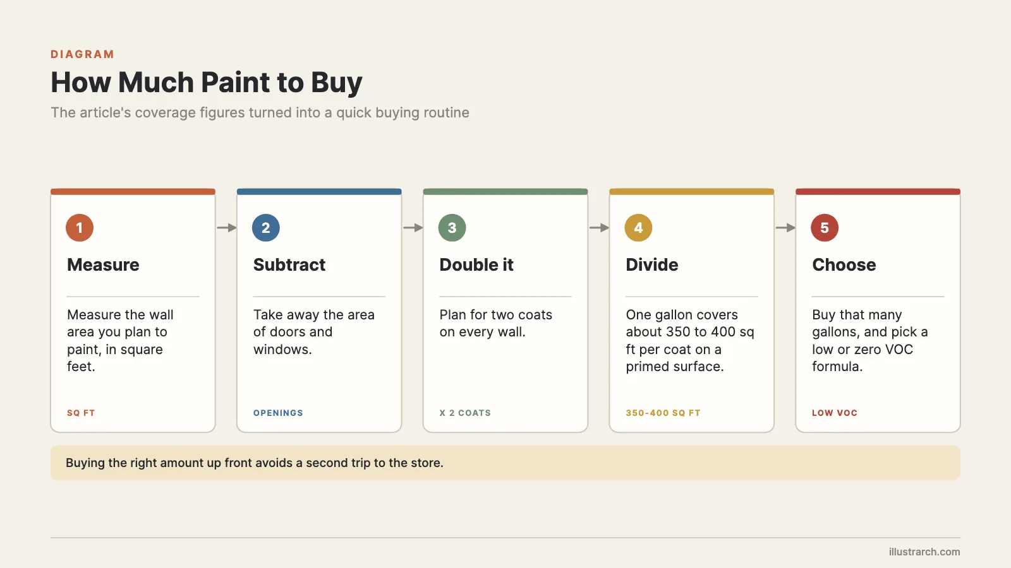
Task: Click the 'OPENINGS' tag
Action: pos(278,413)
